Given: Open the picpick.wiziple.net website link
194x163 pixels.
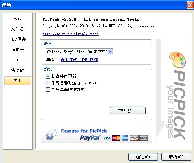Looking at the screenshot, I should (71, 34).
